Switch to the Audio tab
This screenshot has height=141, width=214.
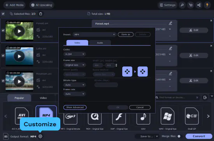pyautogui.click(x=100, y=43)
